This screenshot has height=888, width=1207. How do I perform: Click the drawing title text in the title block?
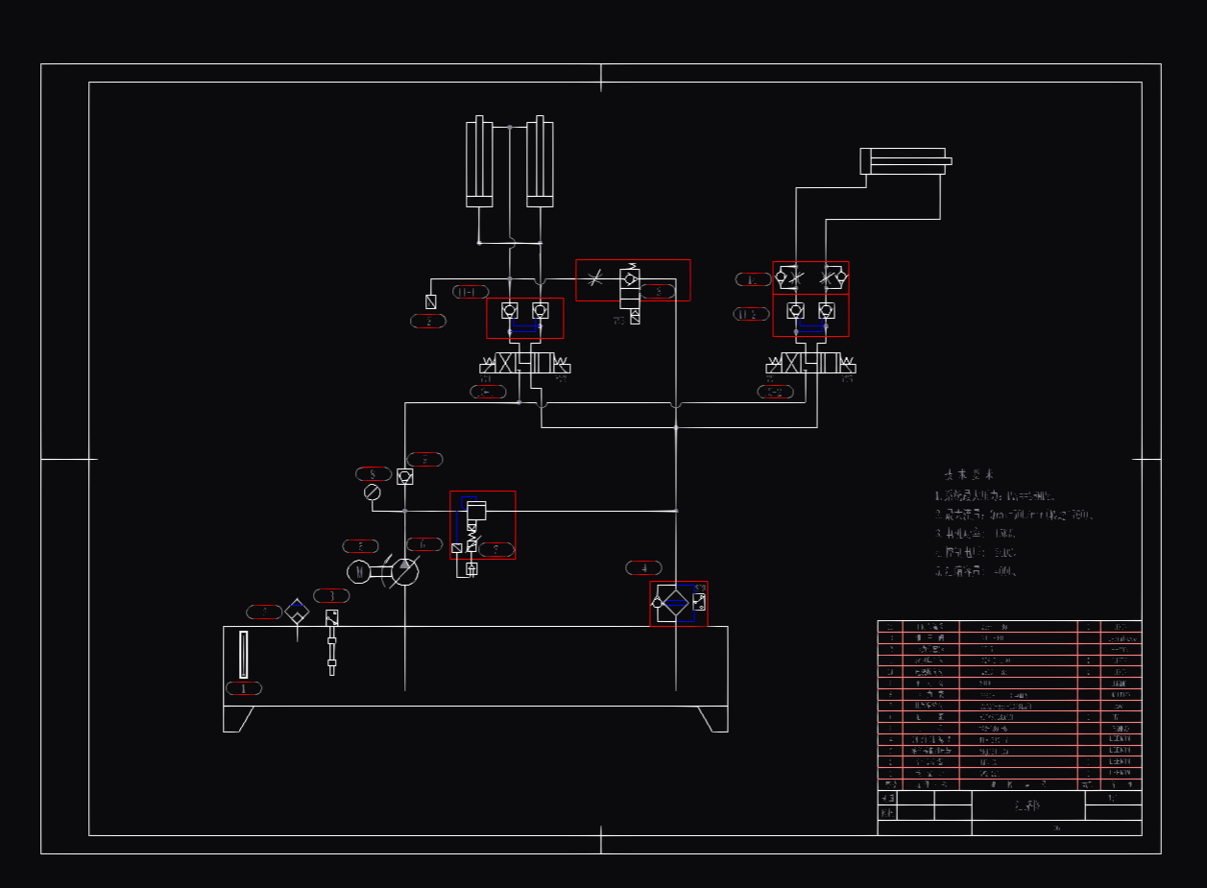[x=1027, y=806]
